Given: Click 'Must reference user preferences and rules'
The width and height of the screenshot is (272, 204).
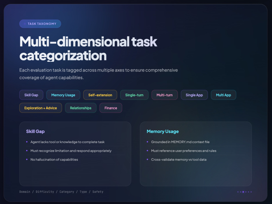Looking at the screenshot, I should coord(184,151).
